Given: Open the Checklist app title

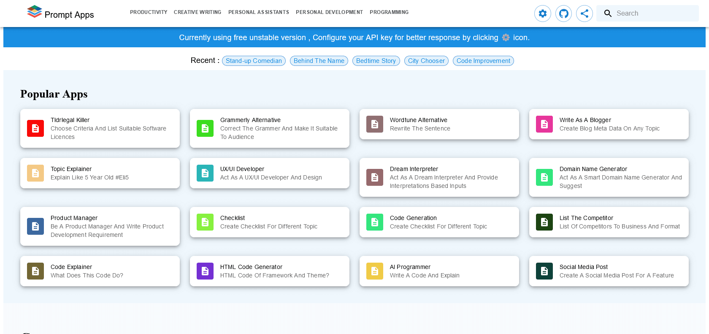Looking at the screenshot, I should [233, 218].
